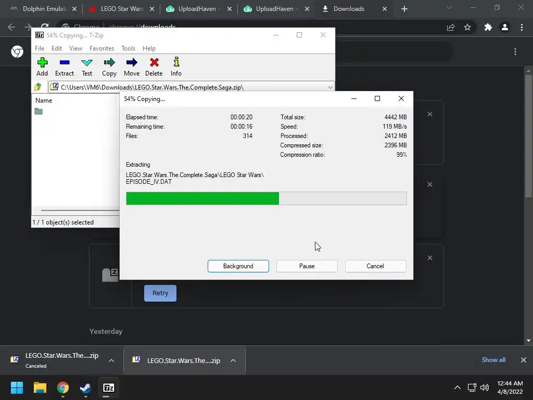Open Chrome three-dot main menu
Screen dimensions: 533x400
click(x=522, y=27)
